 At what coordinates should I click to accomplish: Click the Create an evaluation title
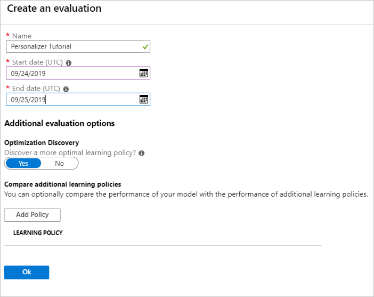tap(54, 9)
